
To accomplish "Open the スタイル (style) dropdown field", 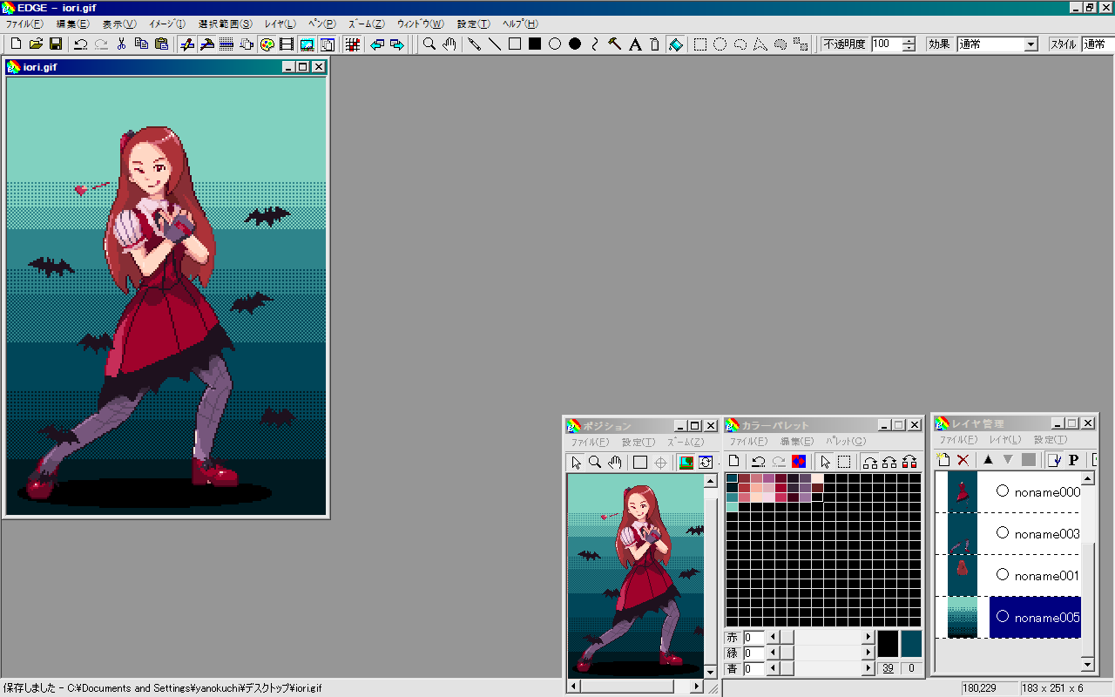I will coord(1096,44).
